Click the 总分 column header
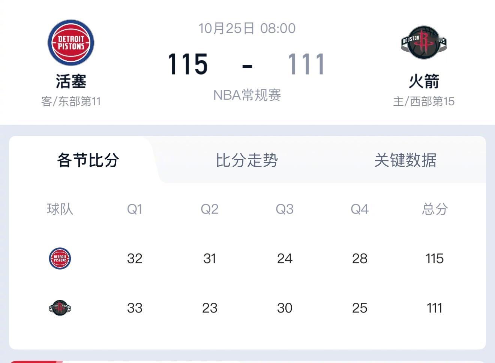The image size is (495, 363). coord(434,209)
